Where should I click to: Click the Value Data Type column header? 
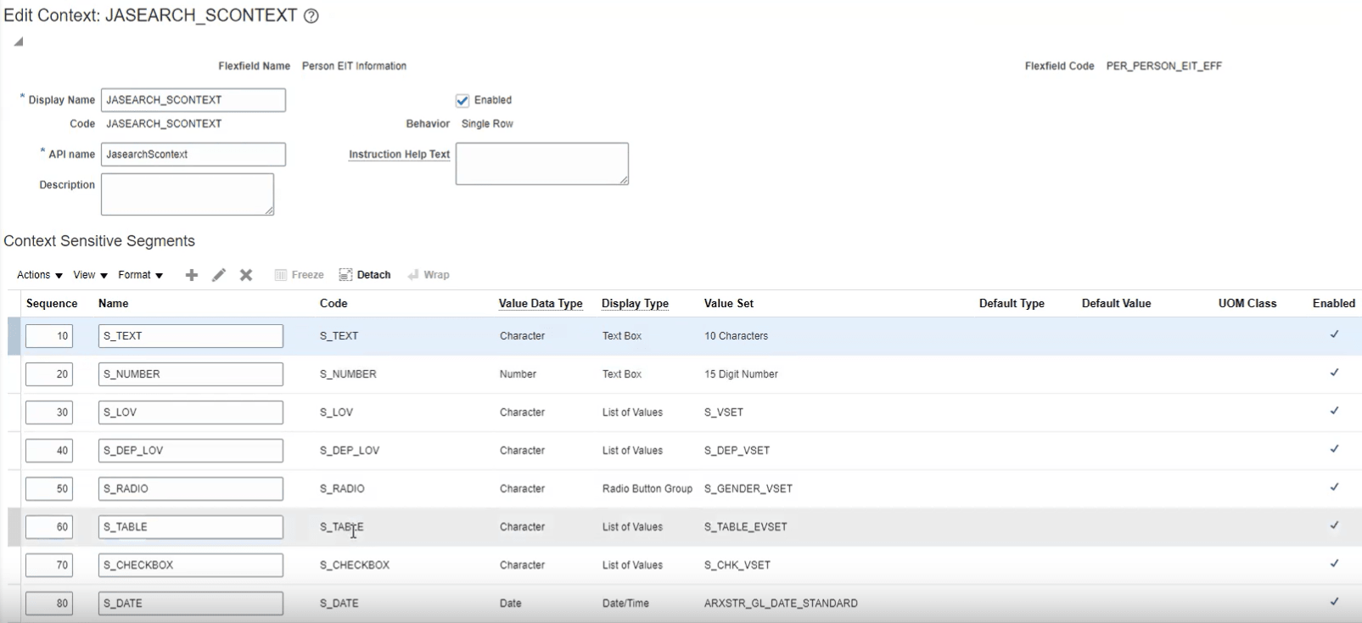[x=541, y=304]
